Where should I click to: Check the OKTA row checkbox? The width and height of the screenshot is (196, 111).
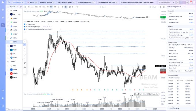[x=8, y=30]
